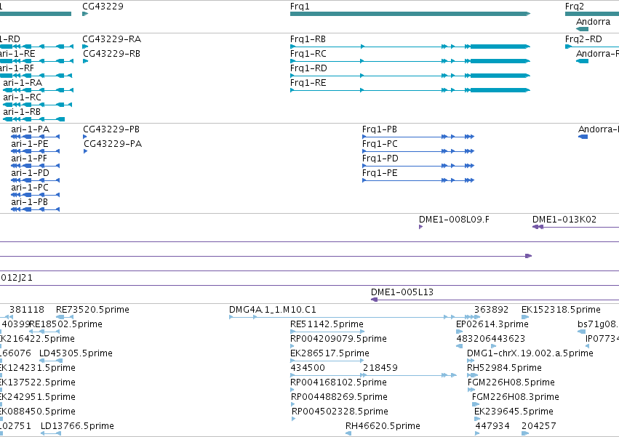Select the FGM226H08.3prime label
The height and width of the screenshot is (437, 619).
[x=516, y=397]
